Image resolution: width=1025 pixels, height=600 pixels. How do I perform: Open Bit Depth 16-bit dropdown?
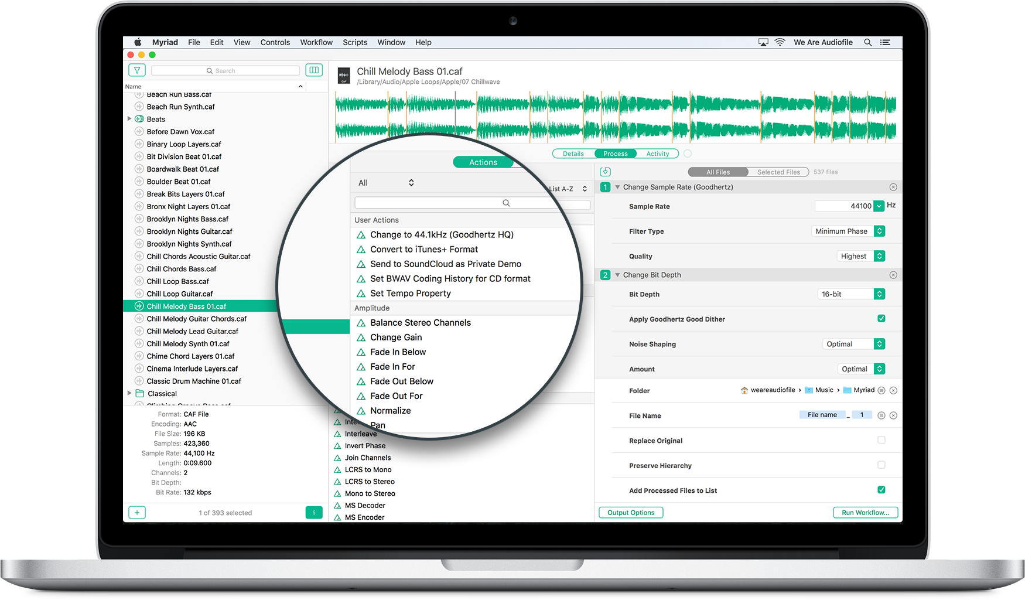[851, 294]
